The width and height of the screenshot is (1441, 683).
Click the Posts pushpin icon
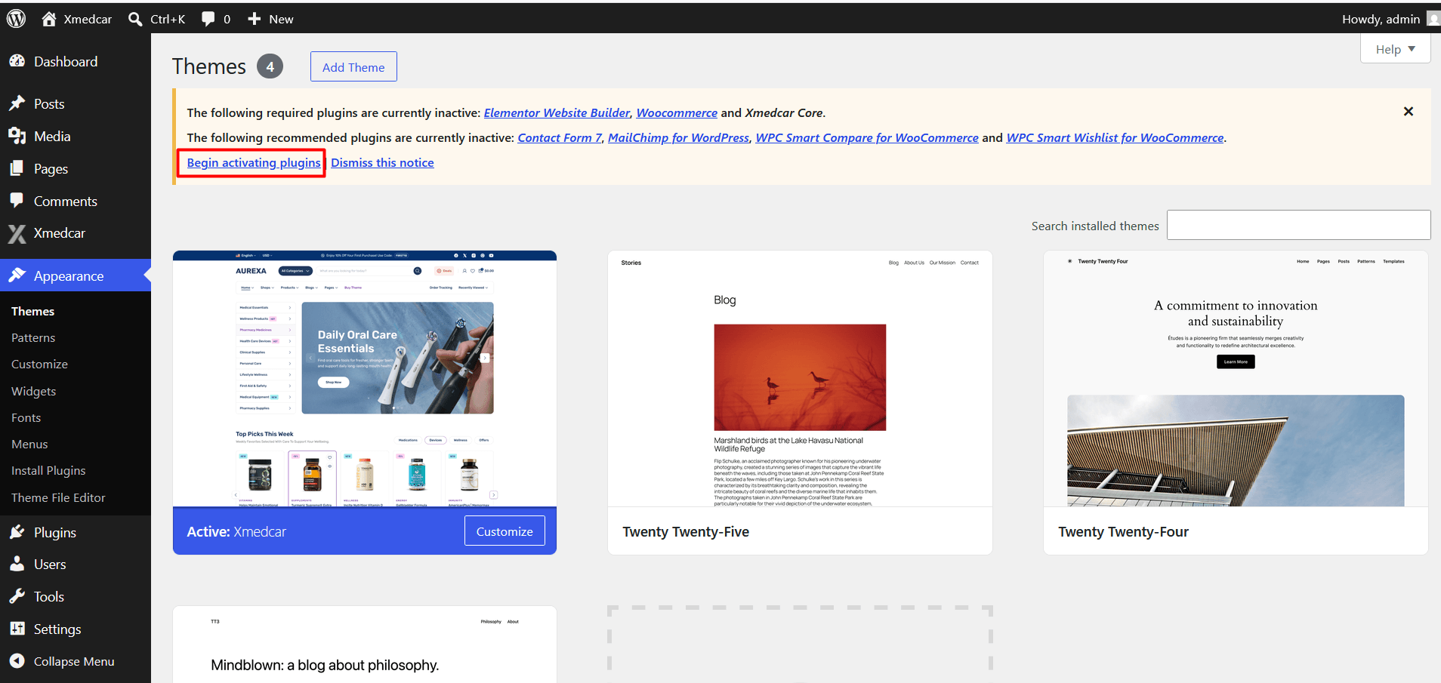[17, 103]
